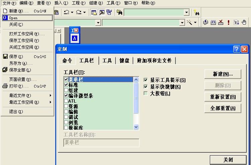Uncheck the 标准 toolbar checkbox
251x165 pixels.
pyautogui.click(x=66, y=85)
